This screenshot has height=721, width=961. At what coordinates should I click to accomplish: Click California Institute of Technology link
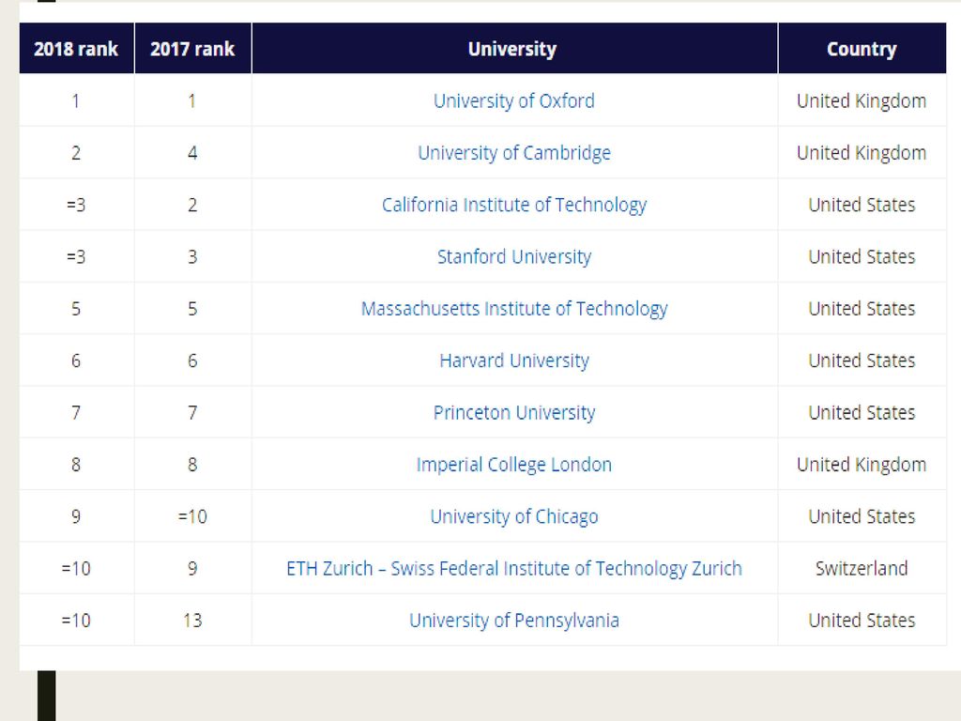513,205
